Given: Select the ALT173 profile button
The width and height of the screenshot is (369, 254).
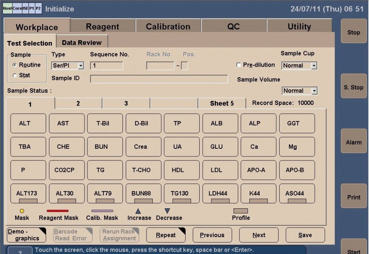Looking at the screenshot, I should pos(28,193).
